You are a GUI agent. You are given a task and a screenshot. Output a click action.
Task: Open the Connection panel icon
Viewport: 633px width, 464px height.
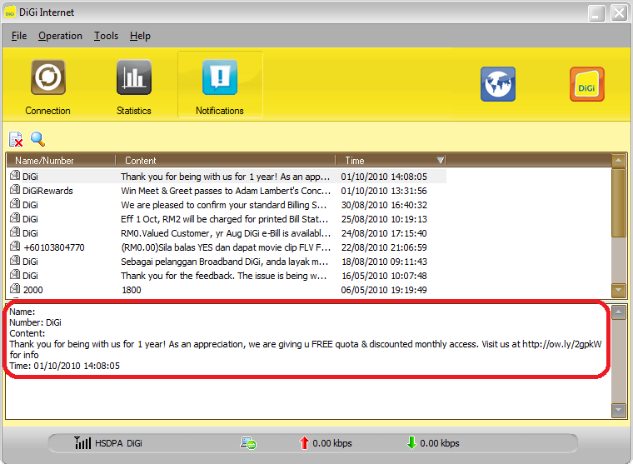47,78
